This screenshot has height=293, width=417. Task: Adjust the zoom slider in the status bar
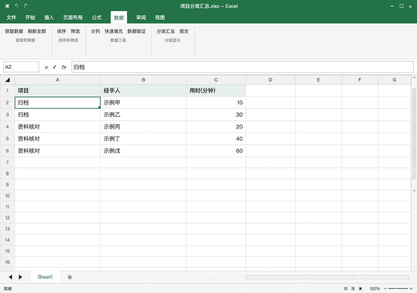[x=398, y=288]
